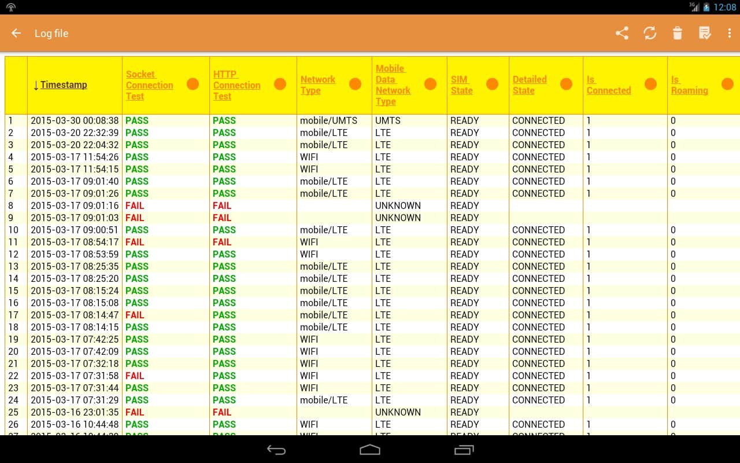740x463 pixels.
Task: Sort by the Detailed State column header
Action: pyautogui.click(x=530, y=85)
